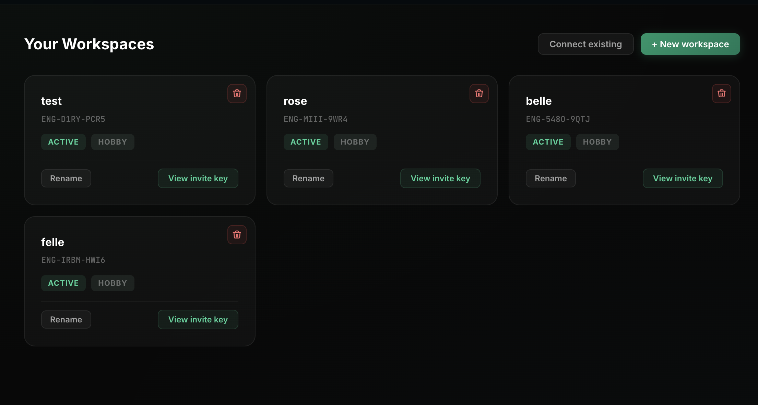
Task: Rename the rose workspace
Action: click(308, 179)
